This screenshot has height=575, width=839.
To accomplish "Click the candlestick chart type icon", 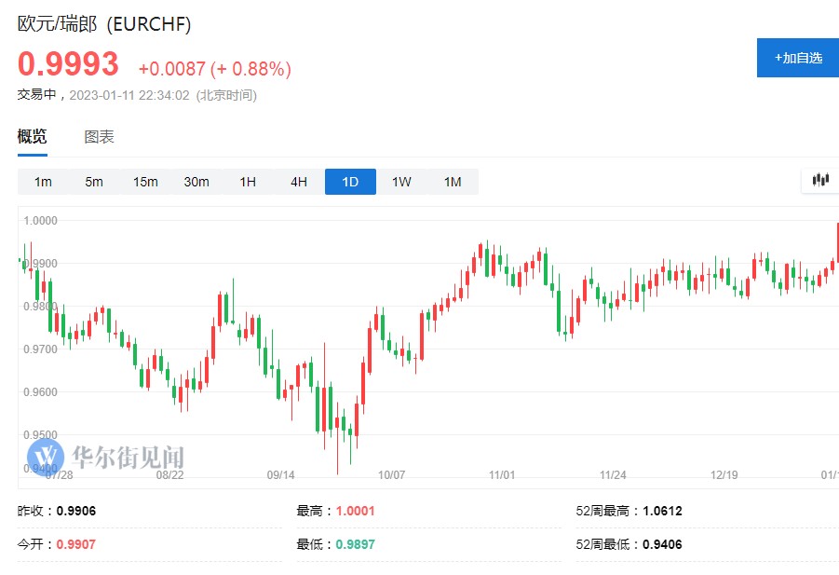I will click(820, 181).
